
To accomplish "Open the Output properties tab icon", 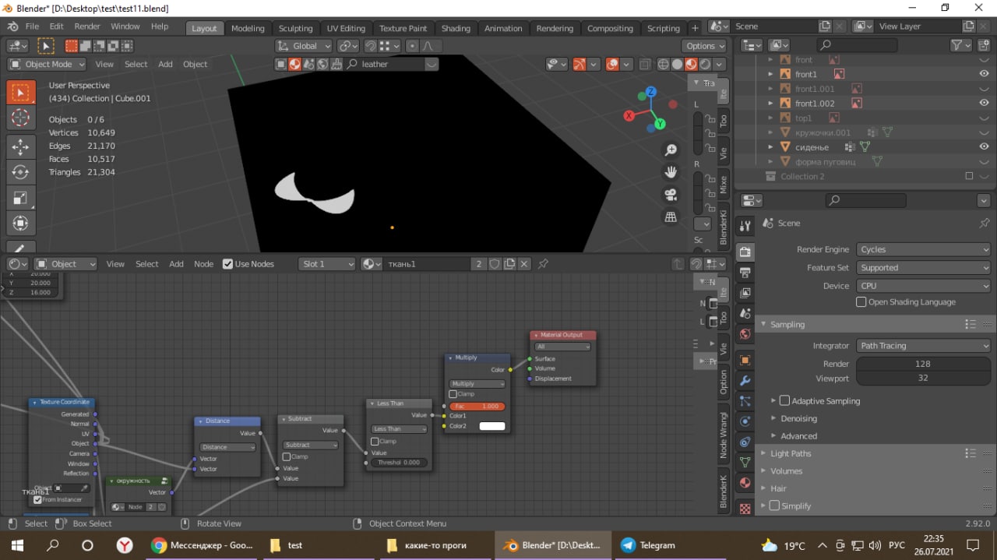I will (745, 273).
